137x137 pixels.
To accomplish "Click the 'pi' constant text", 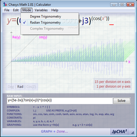I will pyautogui.click(x=34, y=118).
